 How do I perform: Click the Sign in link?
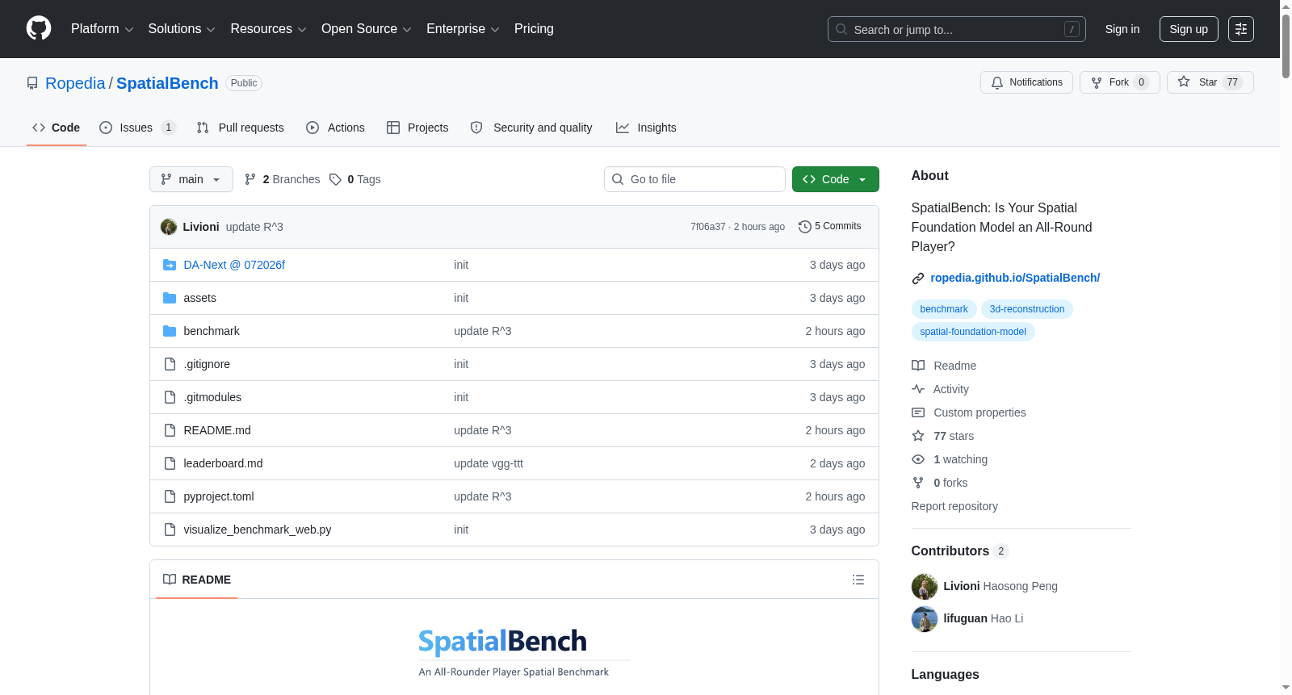pos(1122,29)
